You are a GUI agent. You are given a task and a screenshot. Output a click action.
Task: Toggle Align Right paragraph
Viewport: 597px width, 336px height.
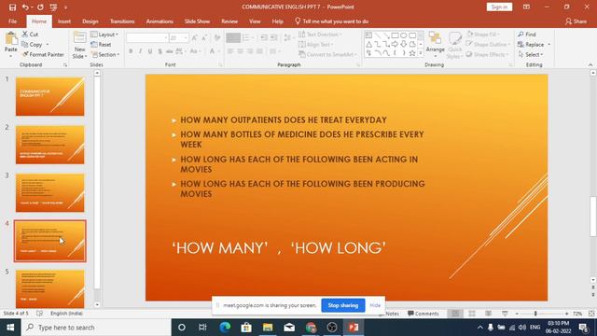click(250, 51)
